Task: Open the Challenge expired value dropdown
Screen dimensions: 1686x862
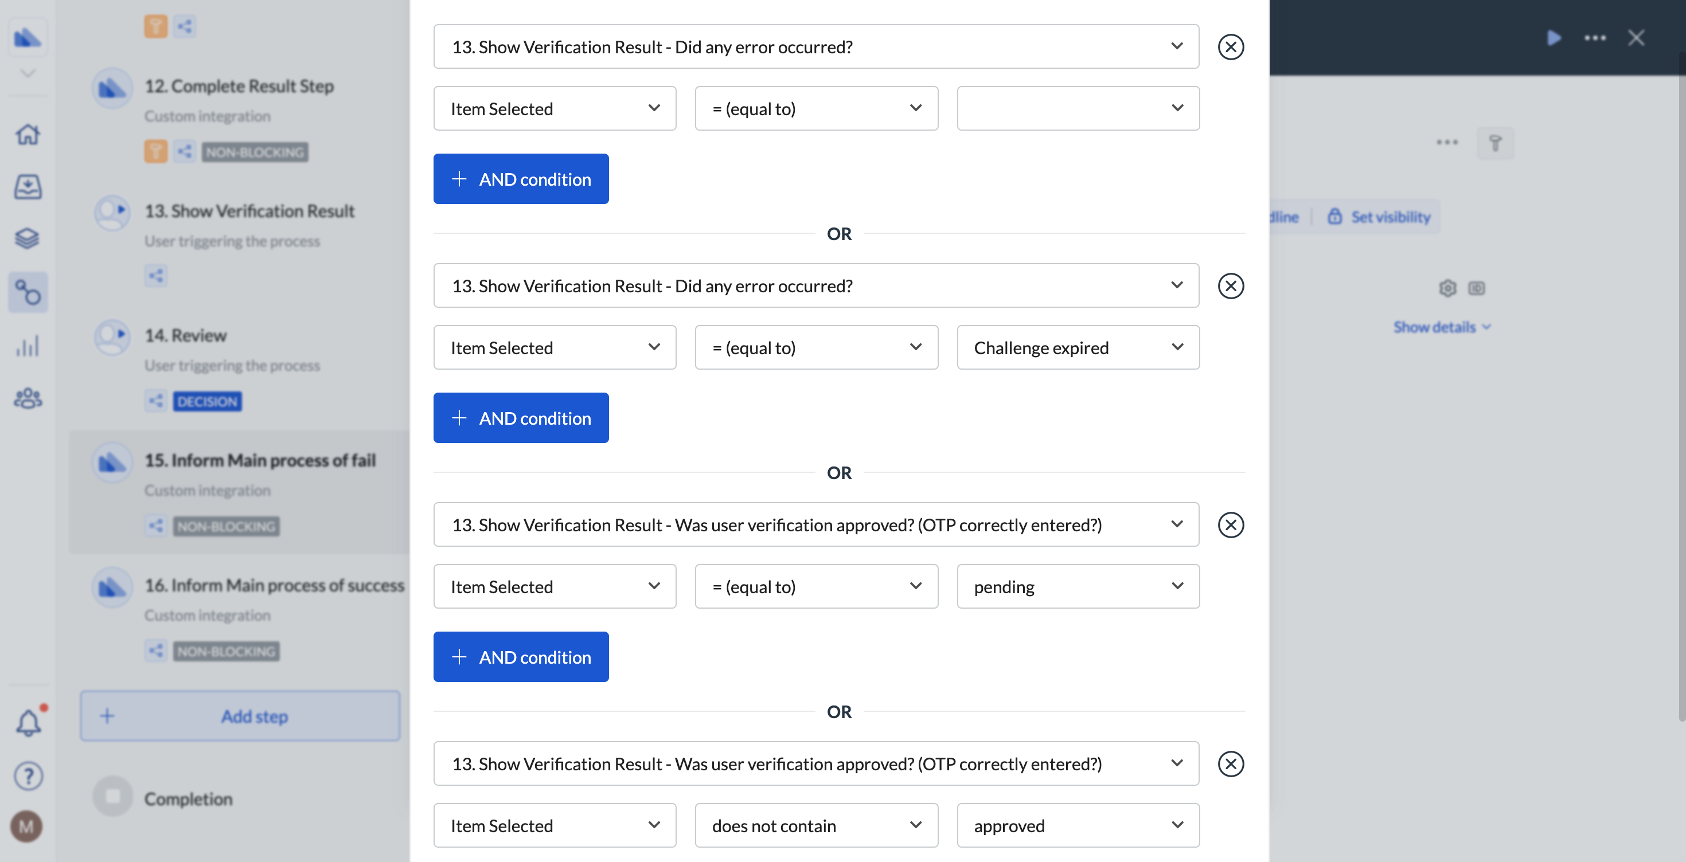Action: (x=1078, y=347)
